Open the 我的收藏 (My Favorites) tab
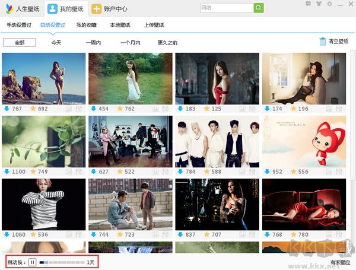Screen dimensions: 356x270 tap(85, 26)
